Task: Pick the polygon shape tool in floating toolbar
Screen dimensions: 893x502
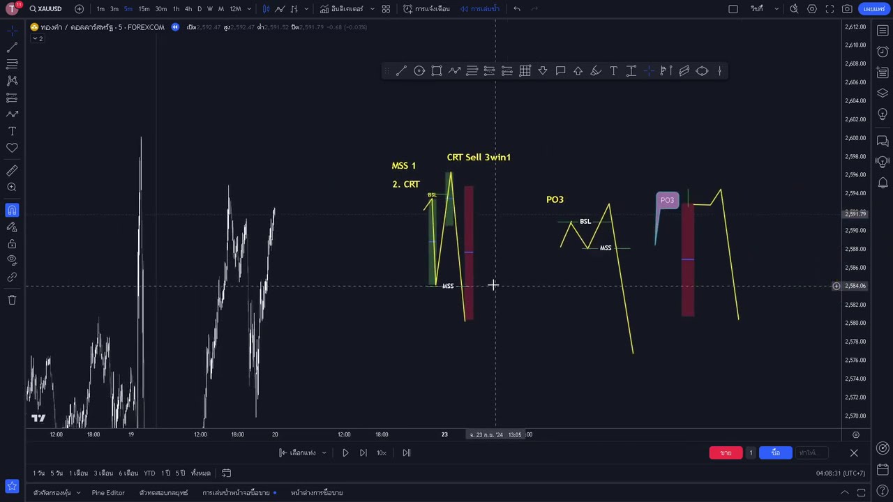Action: [x=702, y=71]
